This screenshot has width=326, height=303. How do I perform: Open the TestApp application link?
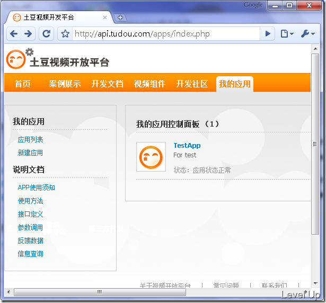coord(187,146)
